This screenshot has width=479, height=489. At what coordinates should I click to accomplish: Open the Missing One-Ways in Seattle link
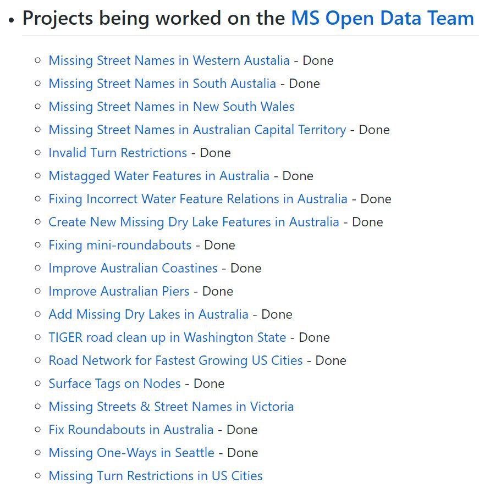(x=131, y=453)
